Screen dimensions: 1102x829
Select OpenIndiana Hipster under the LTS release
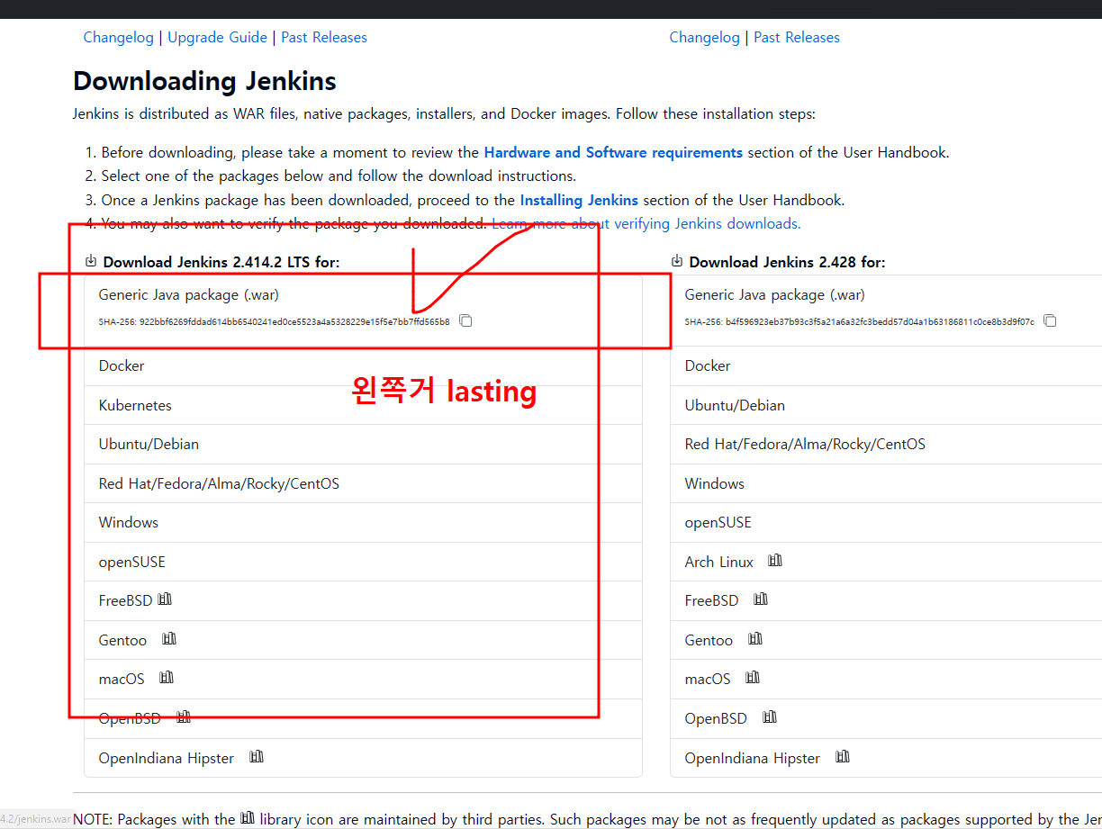pyautogui.click(x=363, y=758)
